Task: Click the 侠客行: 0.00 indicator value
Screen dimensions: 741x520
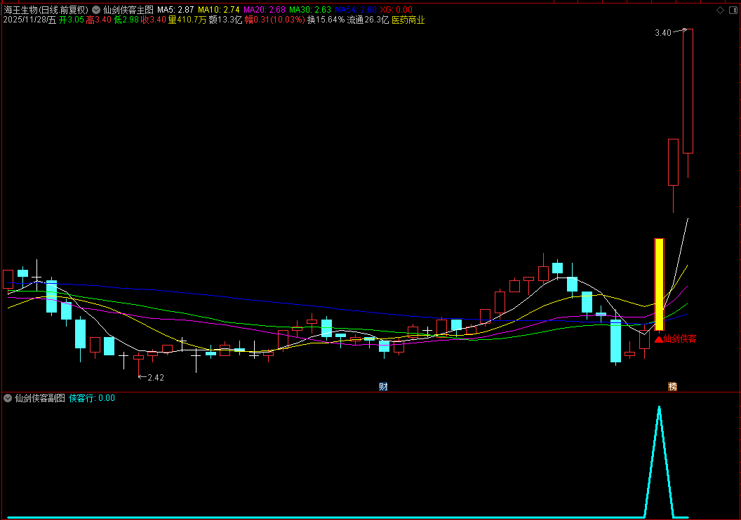Action: point(92,398)
